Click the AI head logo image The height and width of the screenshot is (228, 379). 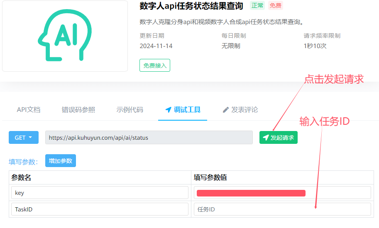coord(64,36)
